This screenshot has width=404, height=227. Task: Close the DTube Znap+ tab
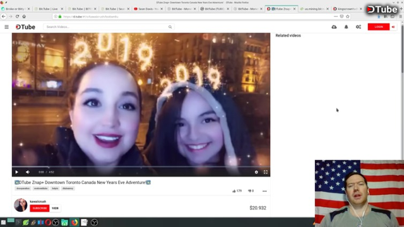[294, 9]
